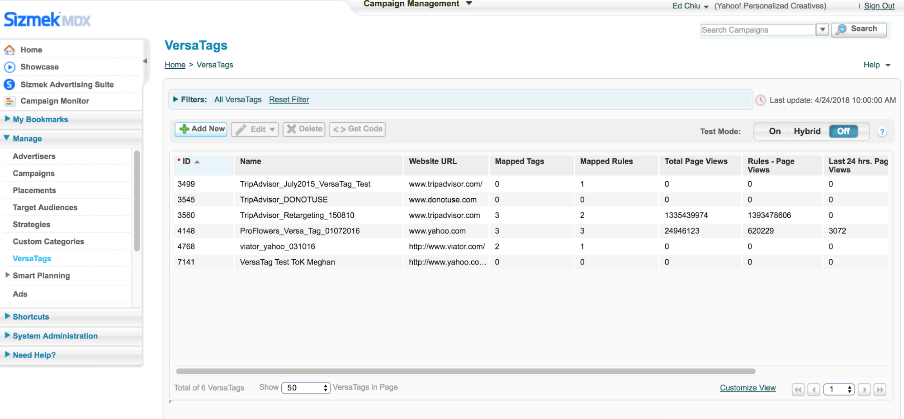Click the Campaign Monitor icon

[x=9, y=101]
